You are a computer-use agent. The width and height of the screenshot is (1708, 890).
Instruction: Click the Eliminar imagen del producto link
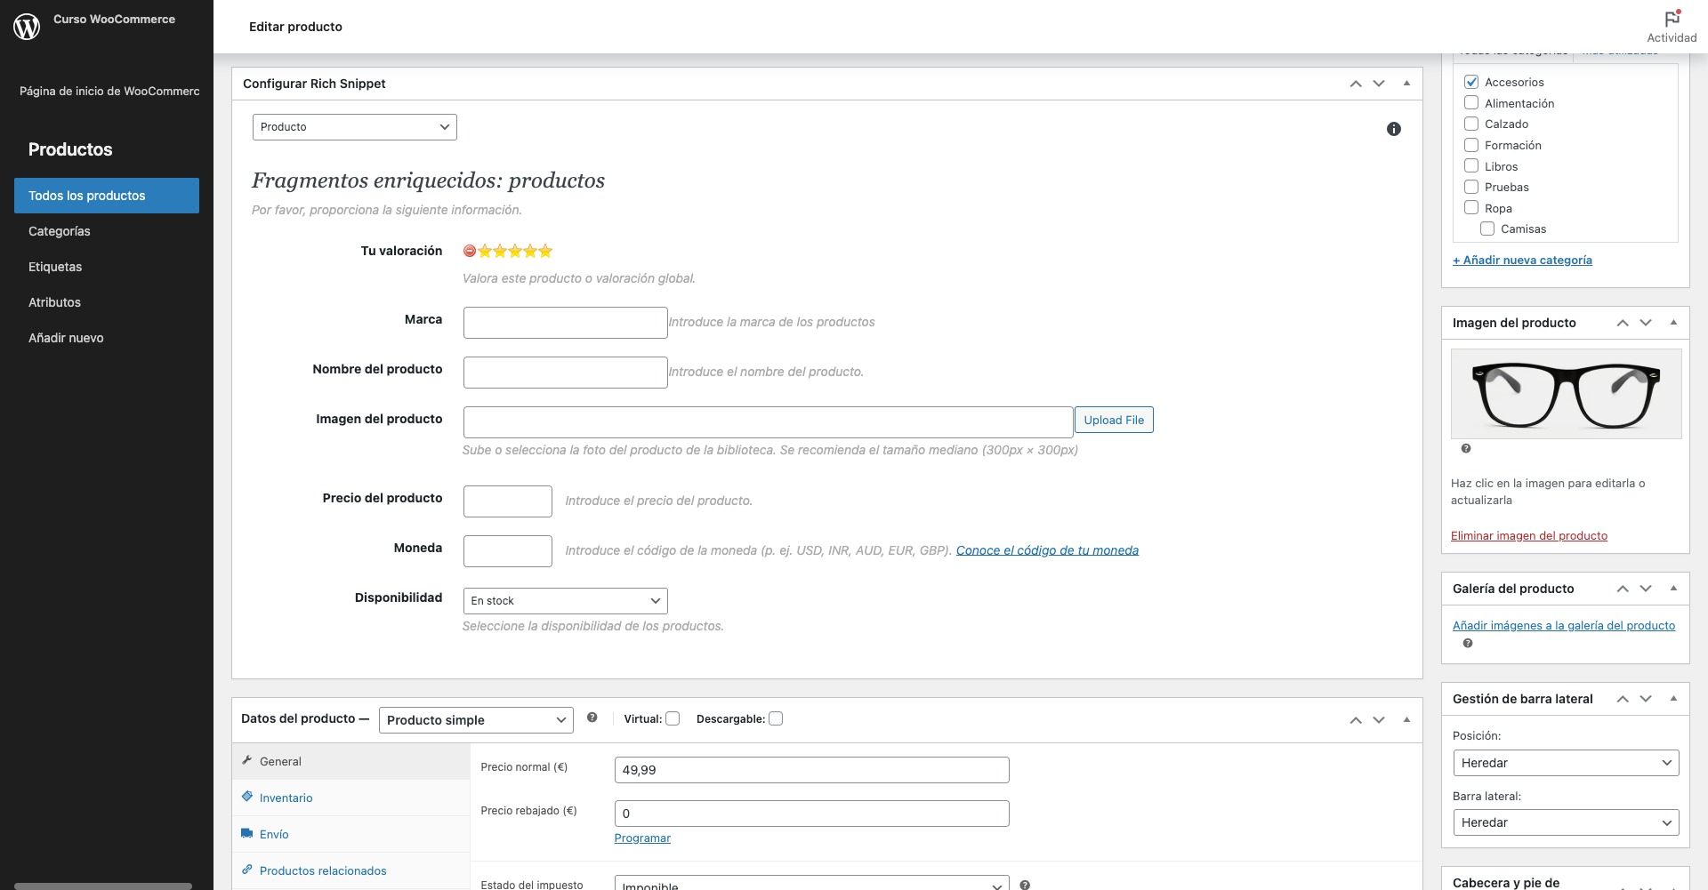[x=1529, y=535]
